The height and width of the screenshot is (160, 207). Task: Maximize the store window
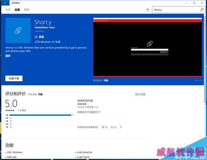pos(194,3)
